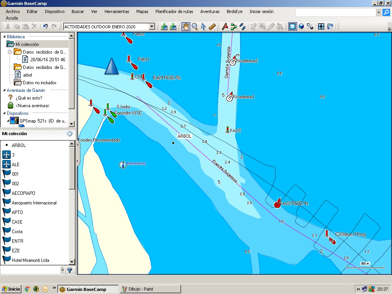
Task: Collapse the Biblioteca section
Action: coord(4,36)
